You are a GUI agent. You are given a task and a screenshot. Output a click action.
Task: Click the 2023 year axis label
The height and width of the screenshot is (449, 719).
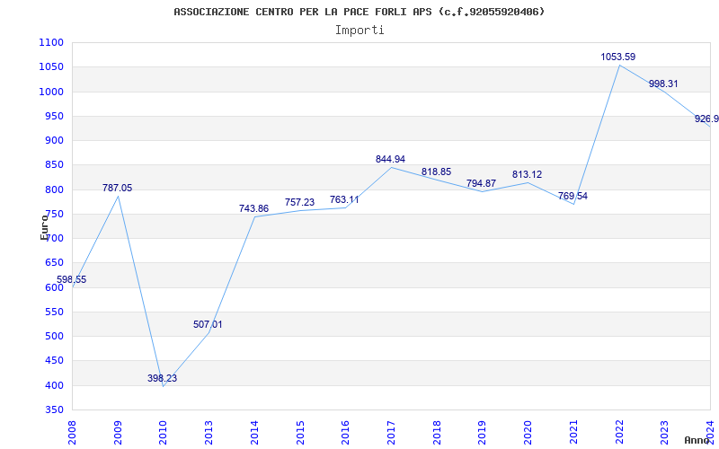(x=664, y=433)
